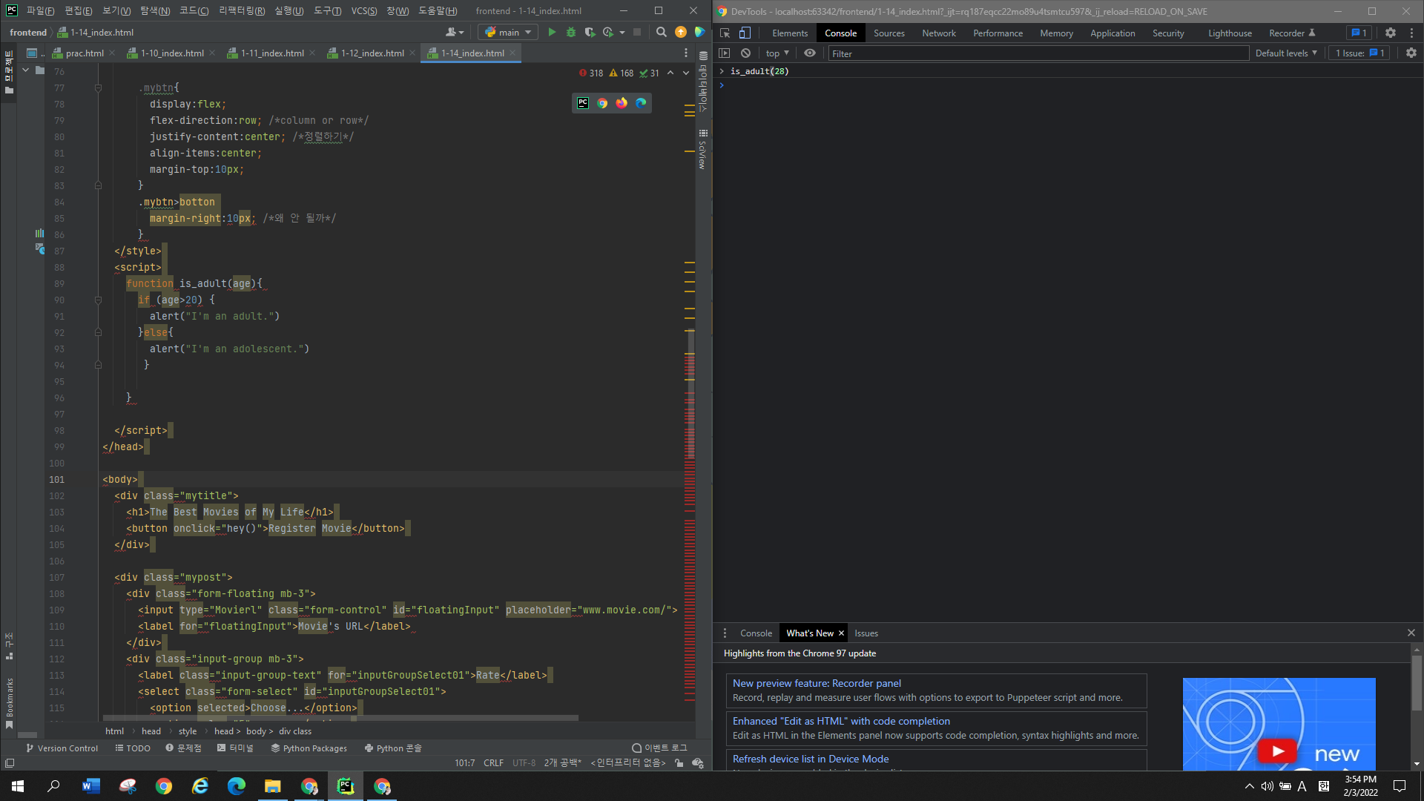The width and height of the screenshot is (1424, 801).
Task: Open preview in Firefox from editor browser popup
Action: [x=622, y=103]
